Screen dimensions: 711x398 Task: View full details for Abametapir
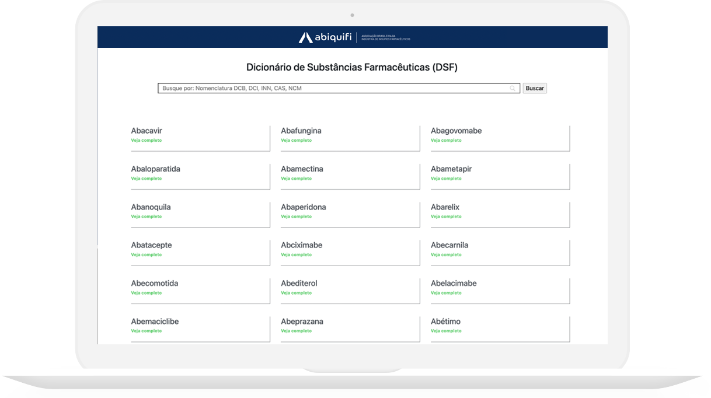coord(447,179)
